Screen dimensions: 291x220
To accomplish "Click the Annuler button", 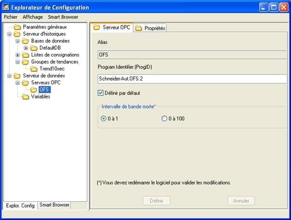I will point(241,201).
